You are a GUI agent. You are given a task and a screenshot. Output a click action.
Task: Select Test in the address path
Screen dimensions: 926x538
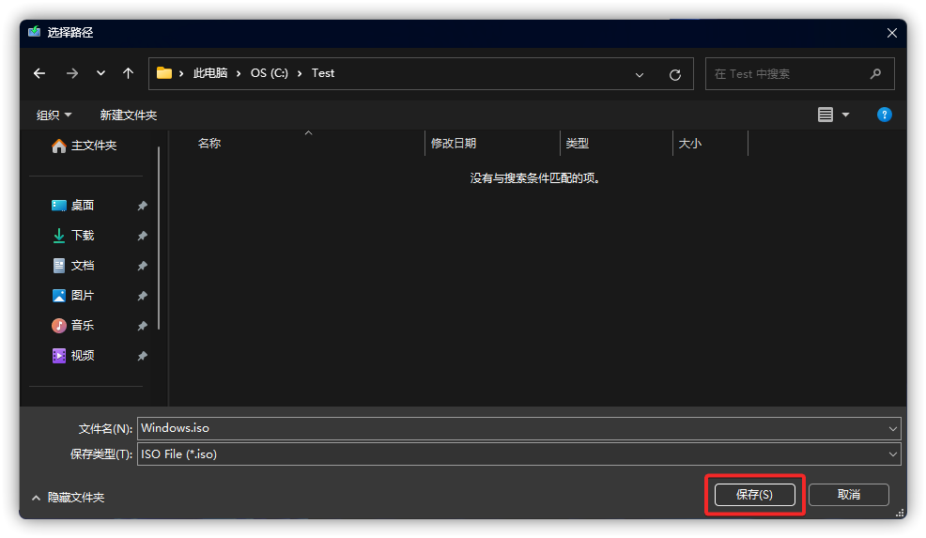click(x=323, y=73)
